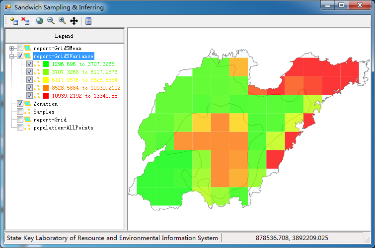Select the Zonation layer name

point(45,104)
